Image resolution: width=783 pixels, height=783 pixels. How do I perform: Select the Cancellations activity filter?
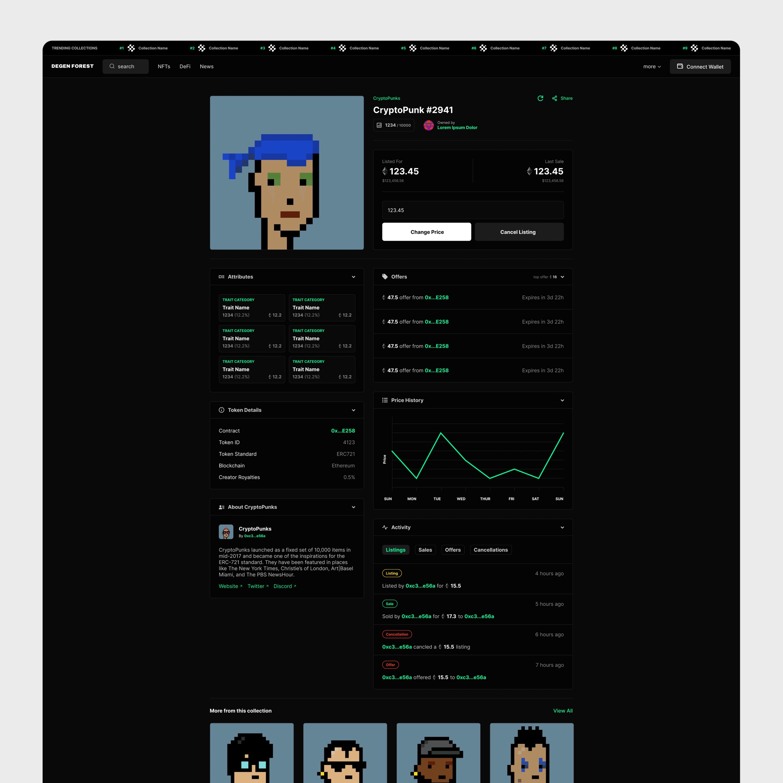coord(491,550)
